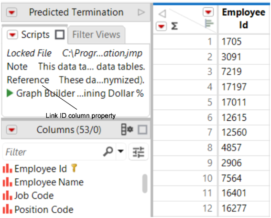This screenshot has width=271, height=218.
Task: Click the filter options sliders button
Action: click(138, 152)
